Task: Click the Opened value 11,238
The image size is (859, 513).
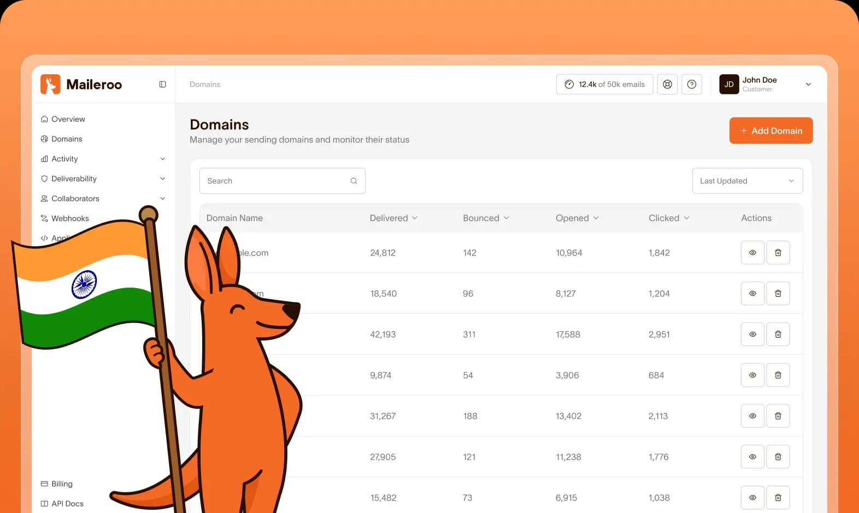Action: (x=568, y=457)
